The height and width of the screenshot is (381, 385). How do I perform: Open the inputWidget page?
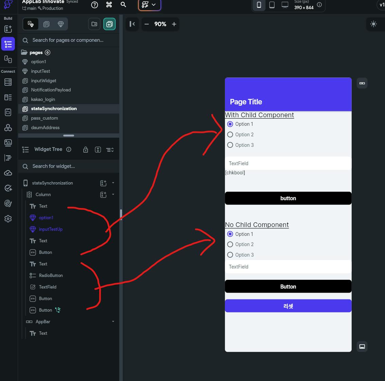pos(43,81)
